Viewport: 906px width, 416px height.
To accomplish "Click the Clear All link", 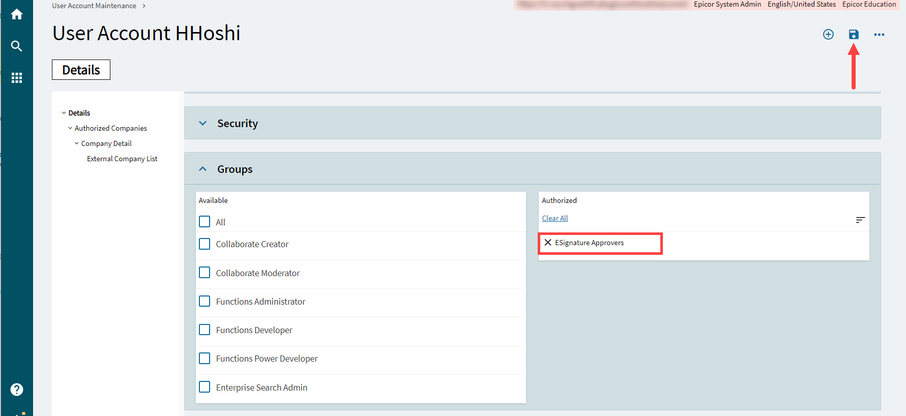I will point(554,218).
